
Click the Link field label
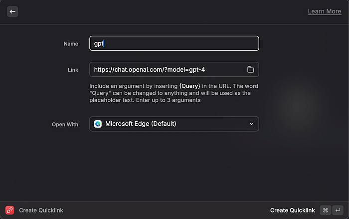[73, 70]
